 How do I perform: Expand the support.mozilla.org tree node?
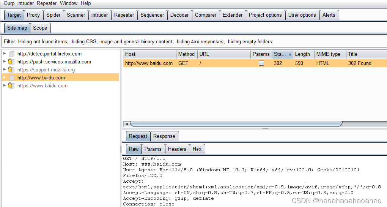tap(5, 70)
